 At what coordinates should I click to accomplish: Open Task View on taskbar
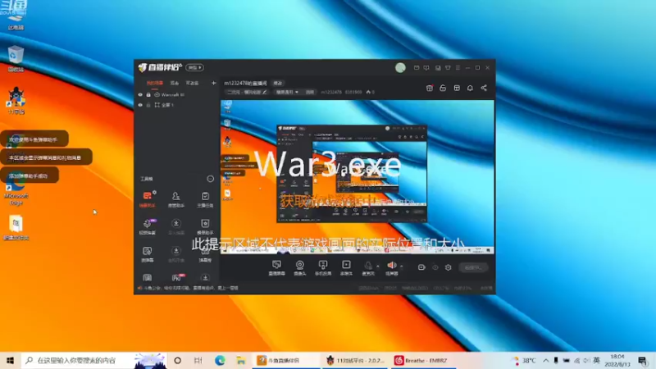pos(198,360)
